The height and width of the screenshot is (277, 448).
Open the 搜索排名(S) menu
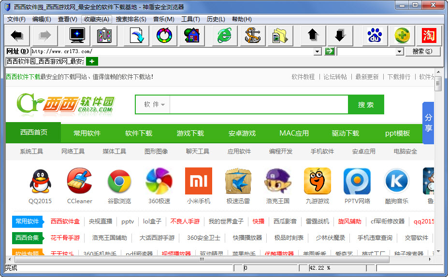(x=131, y=19)
